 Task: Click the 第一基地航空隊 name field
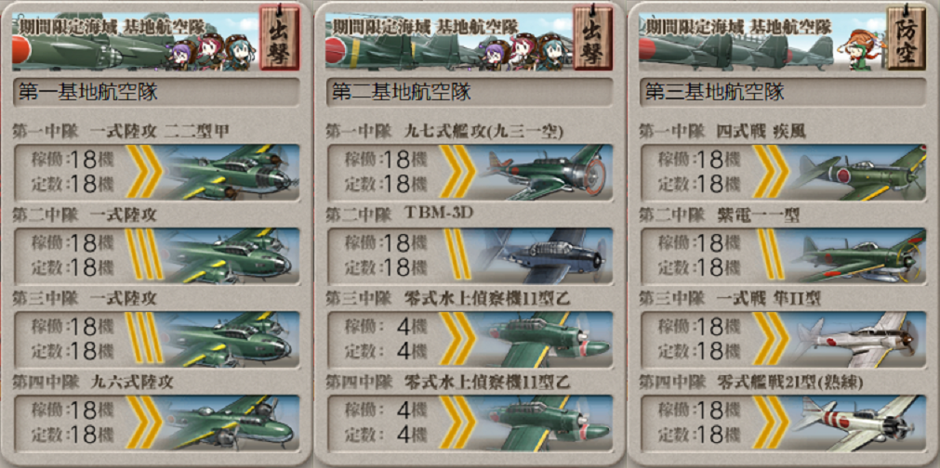click(156, 92)
